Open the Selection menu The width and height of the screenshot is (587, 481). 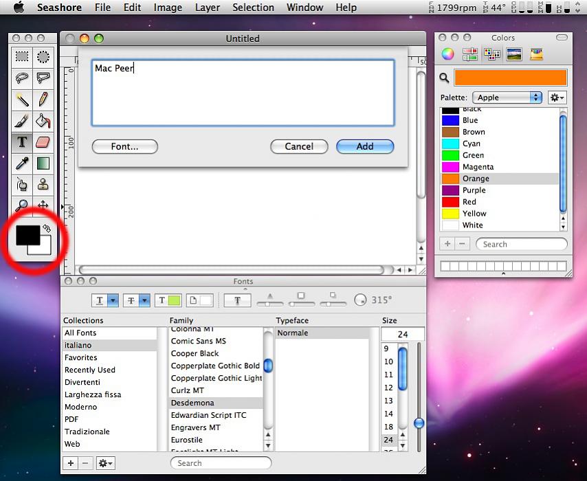coord(253,8)
